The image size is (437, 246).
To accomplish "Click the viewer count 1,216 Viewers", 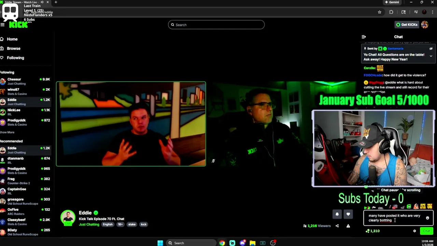I will 317,226.
